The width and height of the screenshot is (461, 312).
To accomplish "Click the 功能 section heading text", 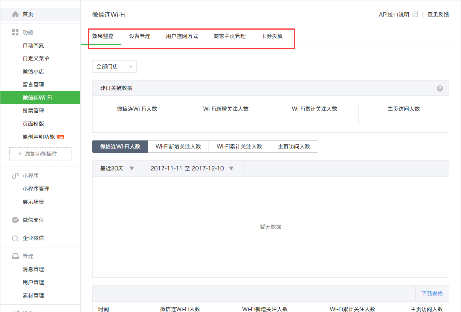I will tap(28, 32).
